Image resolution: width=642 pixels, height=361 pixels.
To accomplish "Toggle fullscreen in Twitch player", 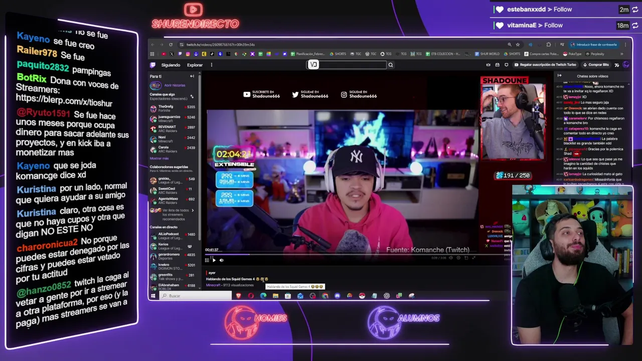I will pos(473,258).
